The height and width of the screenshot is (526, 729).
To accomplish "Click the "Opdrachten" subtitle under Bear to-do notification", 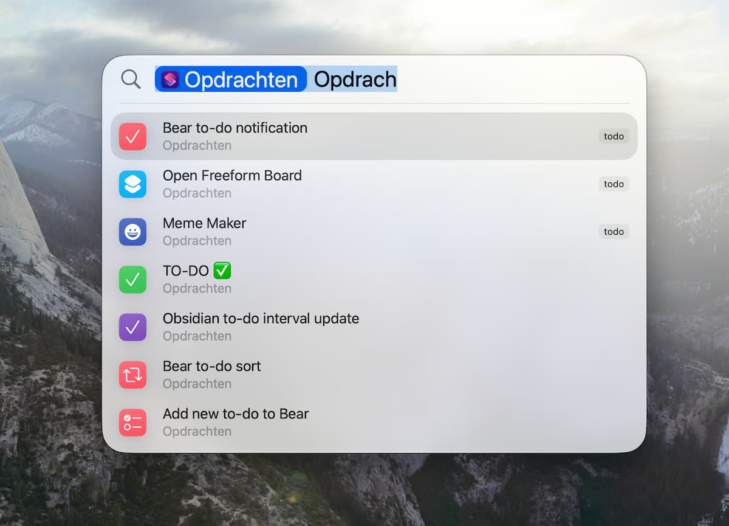I will tap(197, 146).
